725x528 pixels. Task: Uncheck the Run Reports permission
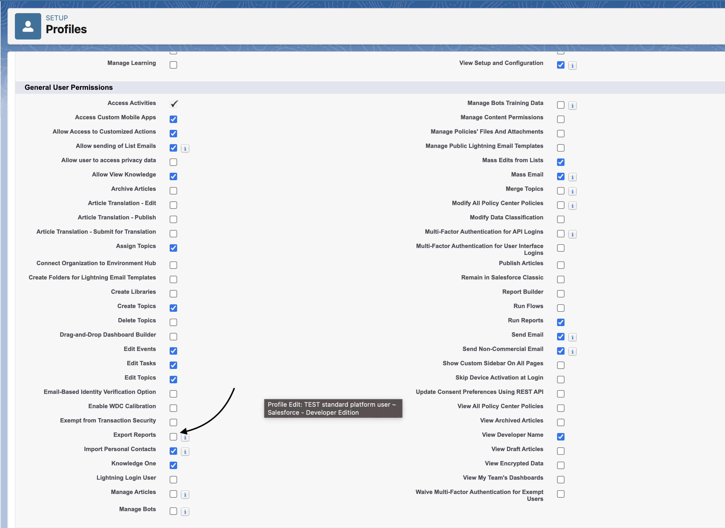[560, 322]
